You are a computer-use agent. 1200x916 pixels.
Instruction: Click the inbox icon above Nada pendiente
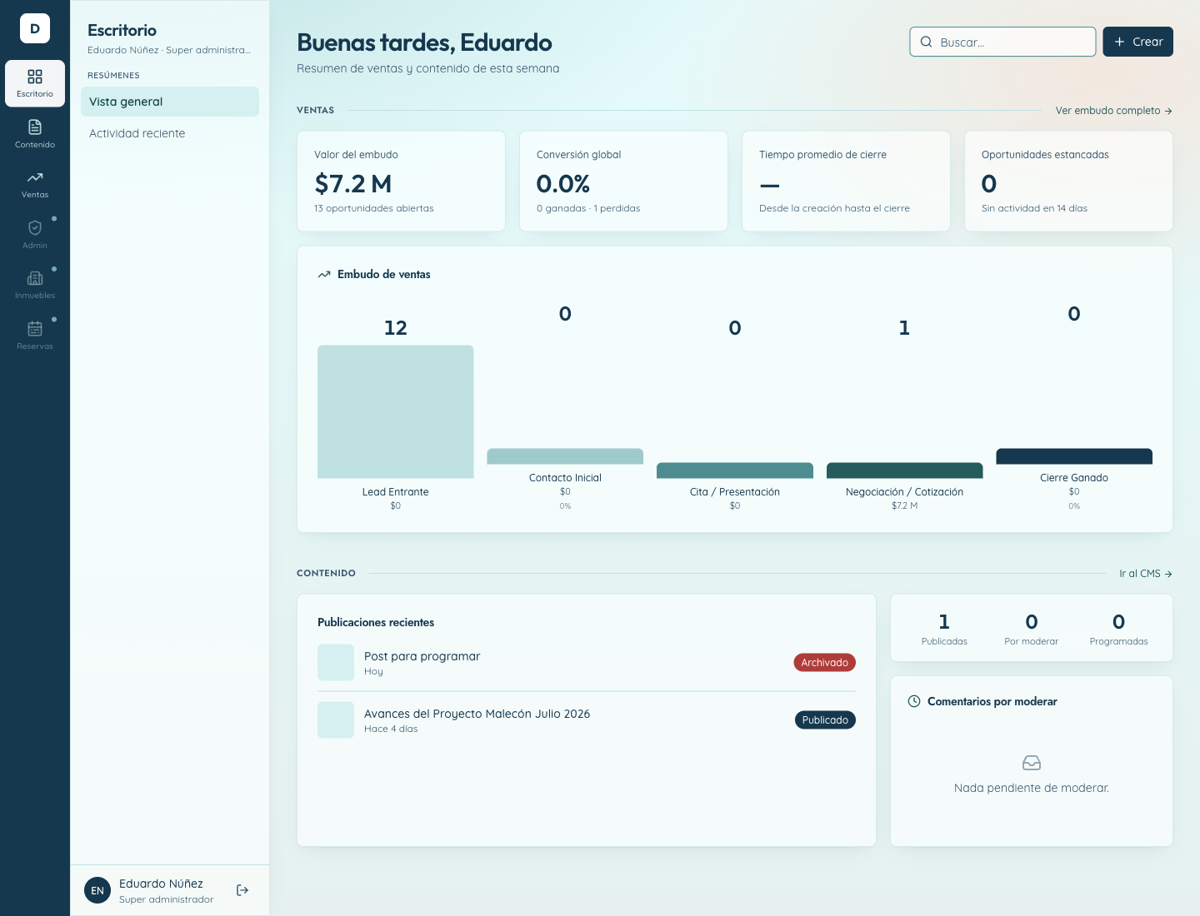coord(1032,763)
